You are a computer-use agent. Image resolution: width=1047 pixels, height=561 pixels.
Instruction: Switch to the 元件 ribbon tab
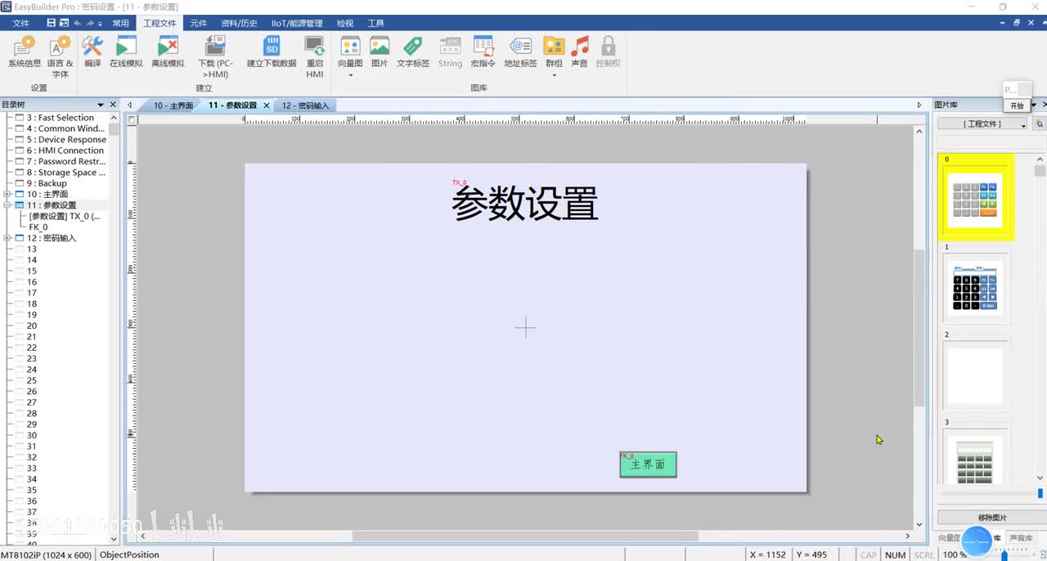pos(199,23)
